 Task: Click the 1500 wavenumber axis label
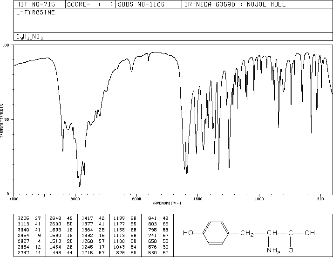[198, 199]
